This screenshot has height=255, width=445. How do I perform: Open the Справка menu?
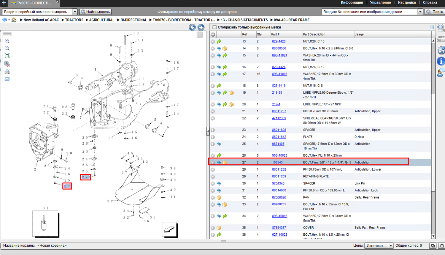(x=430, y=3)
